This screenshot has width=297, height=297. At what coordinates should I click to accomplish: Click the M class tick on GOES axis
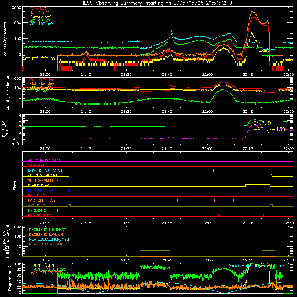click(x=20, y=116)
